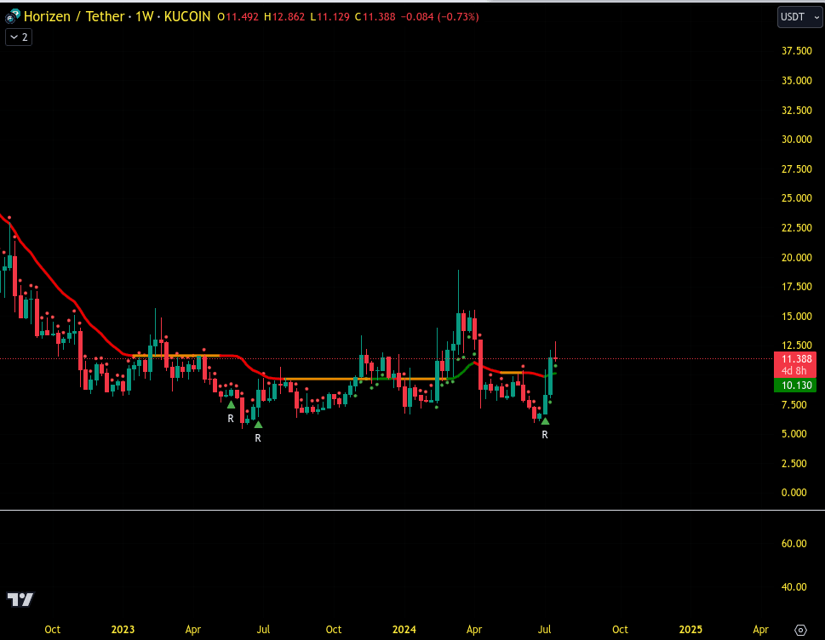The height and width of the screenshot is (640, 825).
Task: Collapse the indicator legend showing 2
Action: pos(19,37)
